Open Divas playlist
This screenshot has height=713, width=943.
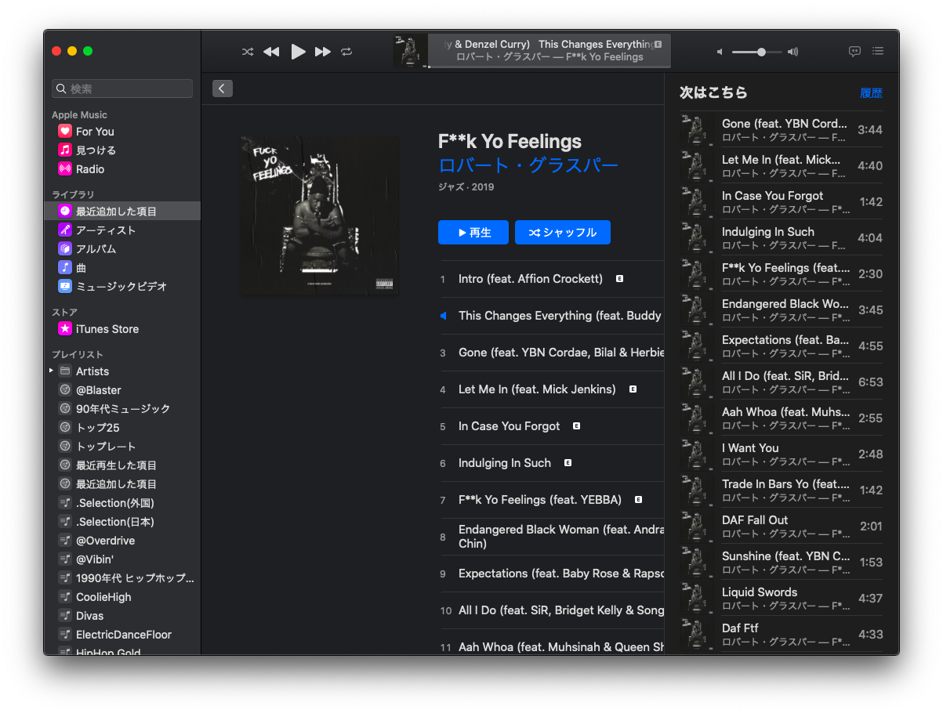[x=122, y=616]
